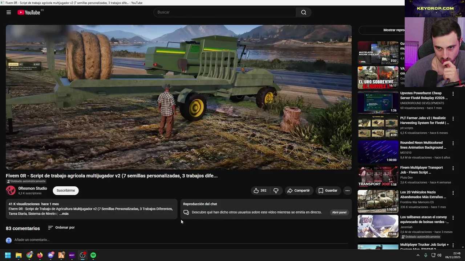Expand the description with ...más

(64, 214)
